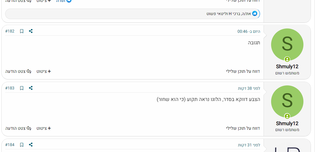315x152 pixels.
Task: Click the share icon on post #183
Action: 31,88
